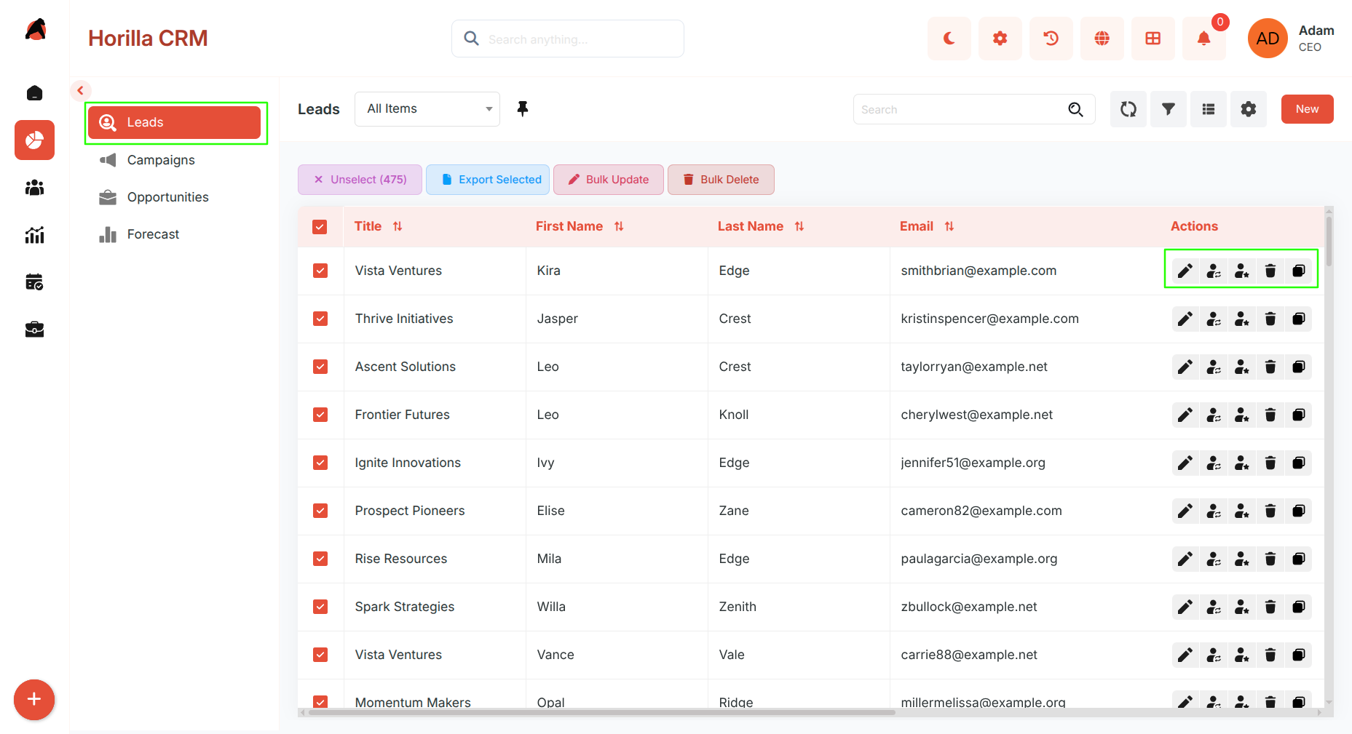Click the language globe icon
The width and height of the screenshot is (1352, 734).
pos(1102,39)
